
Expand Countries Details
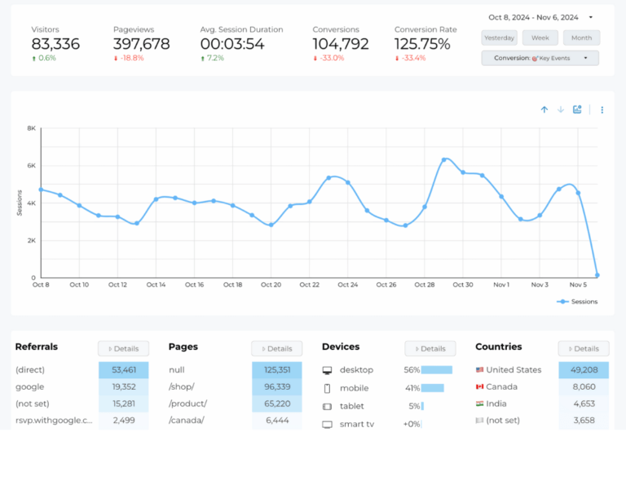tap(584, 348)
